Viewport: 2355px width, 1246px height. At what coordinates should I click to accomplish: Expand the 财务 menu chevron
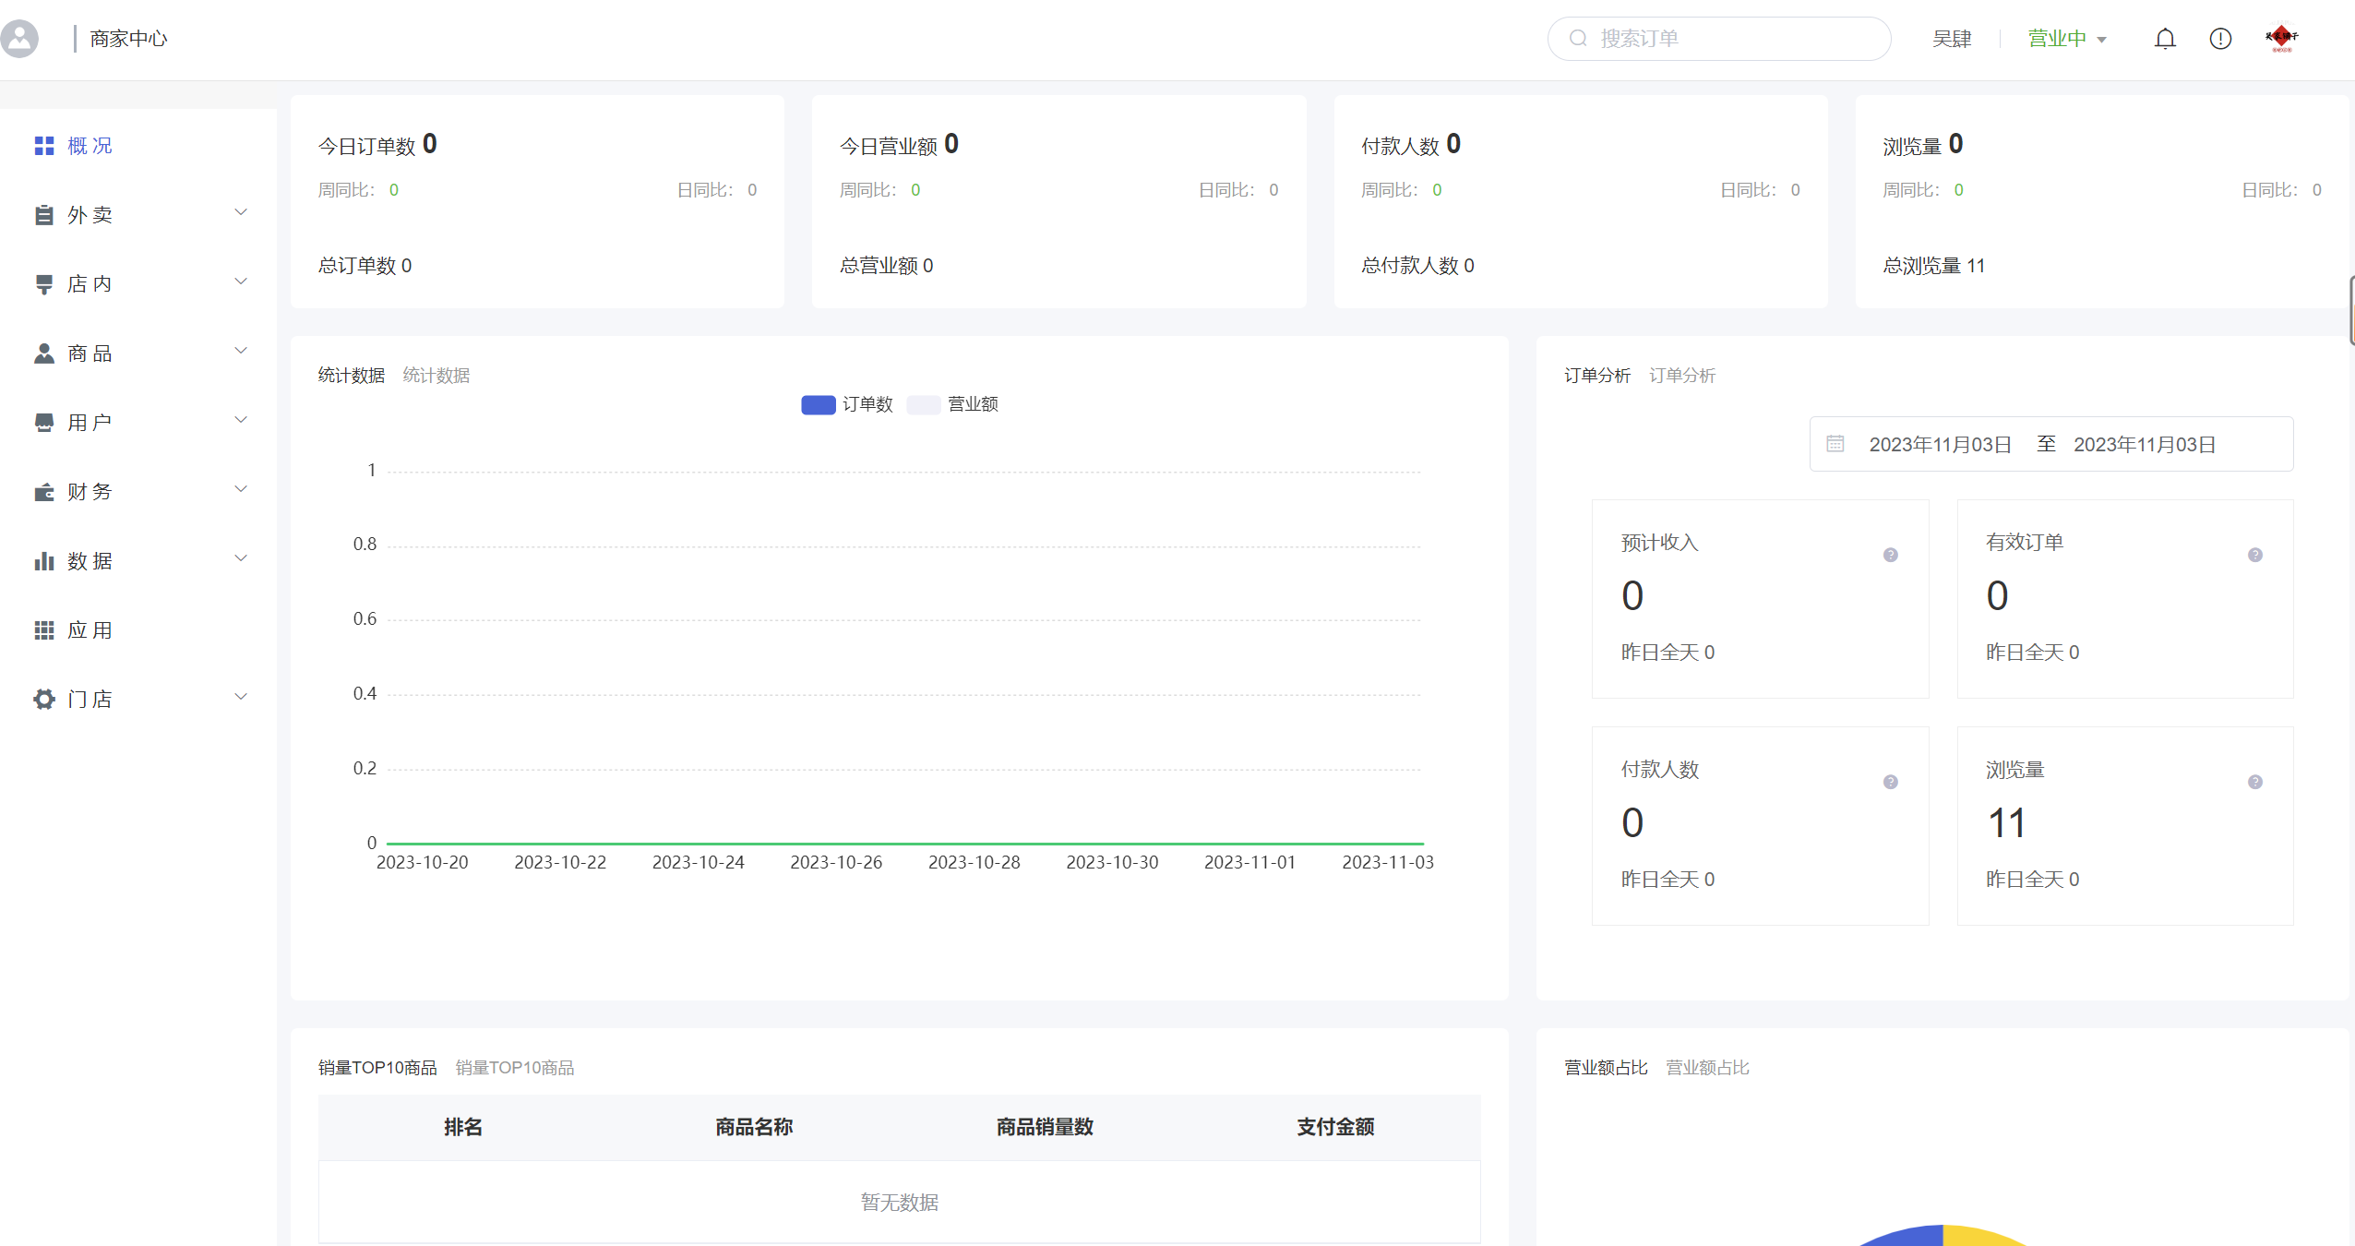click(241, 489)
